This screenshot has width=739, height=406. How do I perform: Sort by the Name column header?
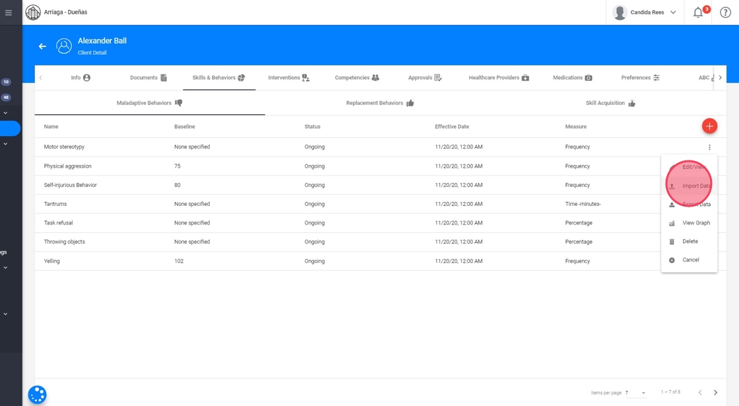click(51, 126)
